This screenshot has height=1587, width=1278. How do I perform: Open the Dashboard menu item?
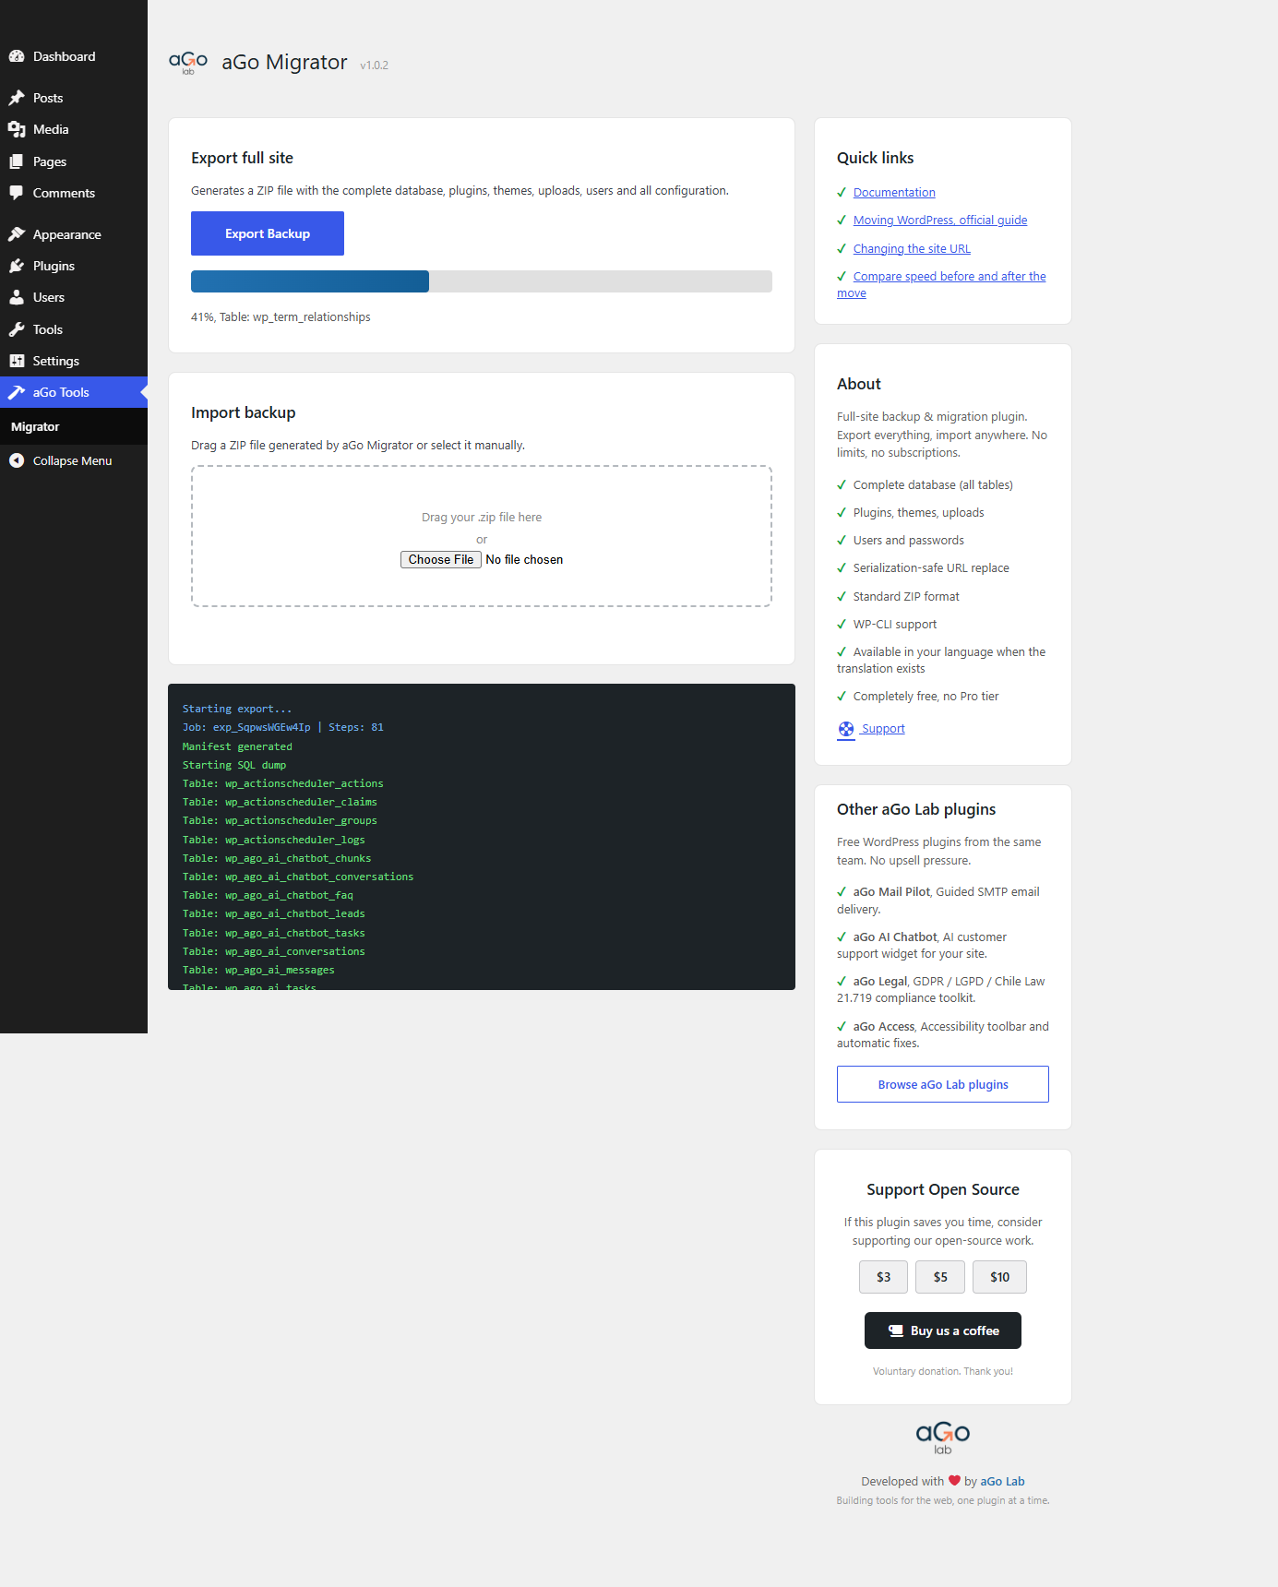tap(74, 56)
